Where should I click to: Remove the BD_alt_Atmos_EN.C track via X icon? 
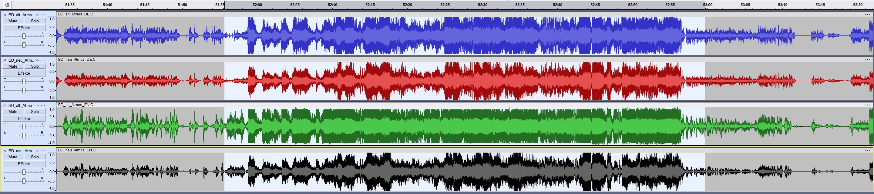pos(5,105)
